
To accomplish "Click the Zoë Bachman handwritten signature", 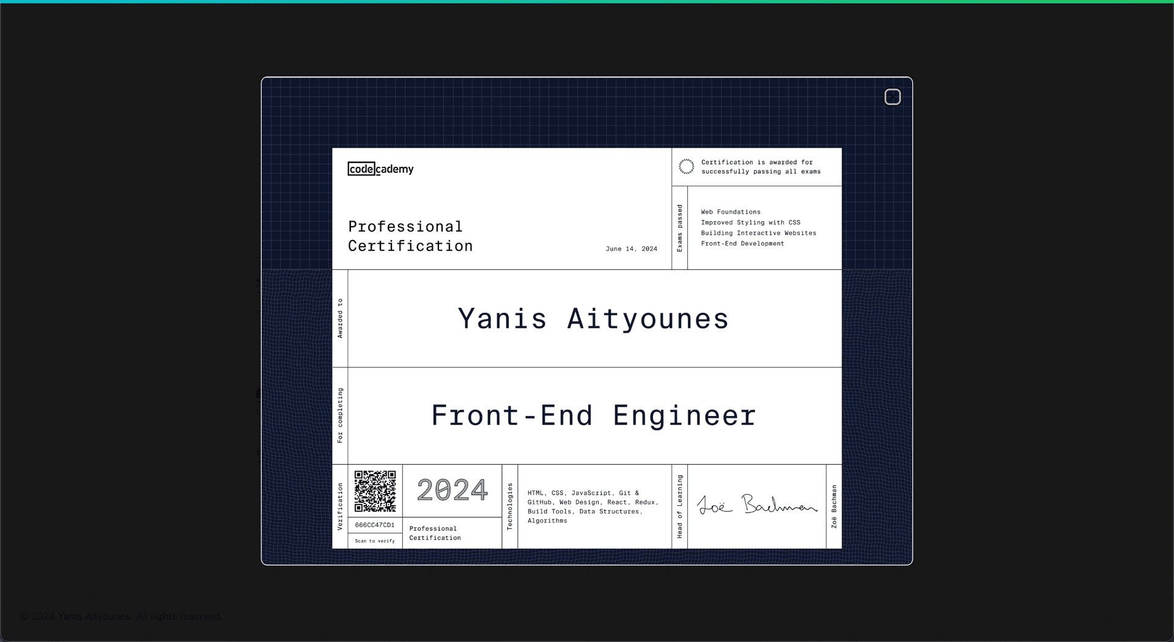I will click(x=757, y=505).
